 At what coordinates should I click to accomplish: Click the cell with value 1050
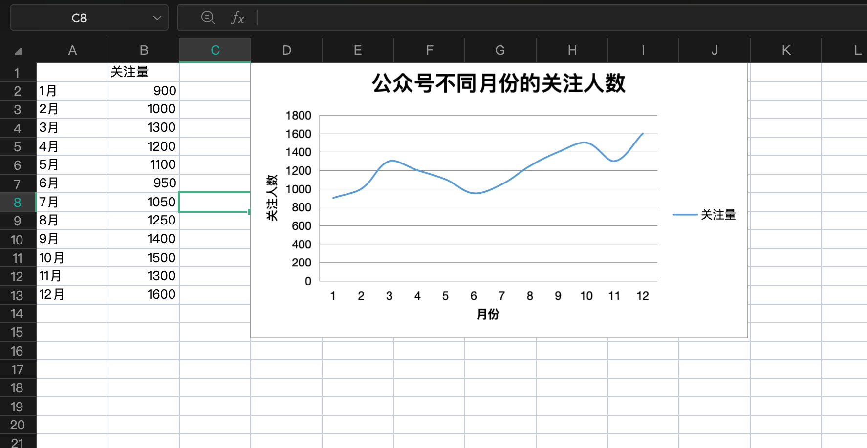pyautogui.click(x=144, y=202)
